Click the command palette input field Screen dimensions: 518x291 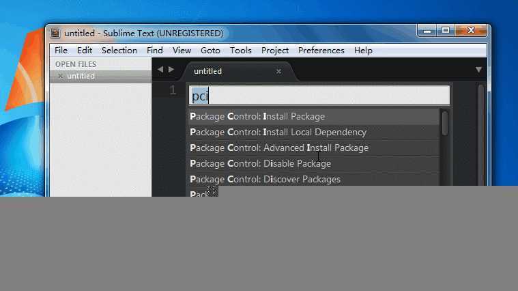click(x=319, y=96)
